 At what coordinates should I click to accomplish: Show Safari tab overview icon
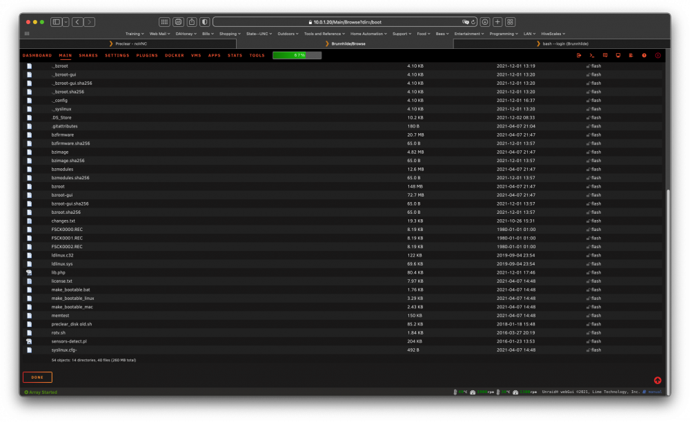(511, 22)
